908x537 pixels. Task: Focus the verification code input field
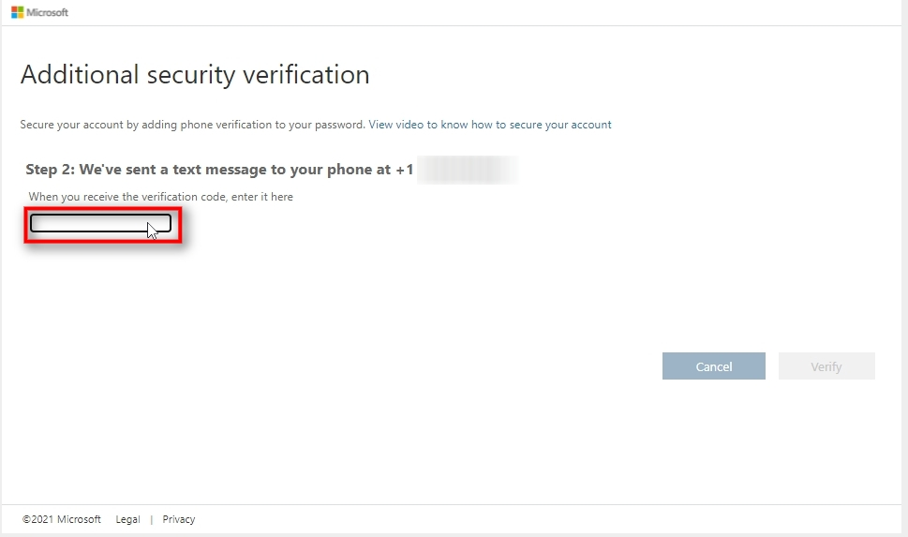pos(100,223)
